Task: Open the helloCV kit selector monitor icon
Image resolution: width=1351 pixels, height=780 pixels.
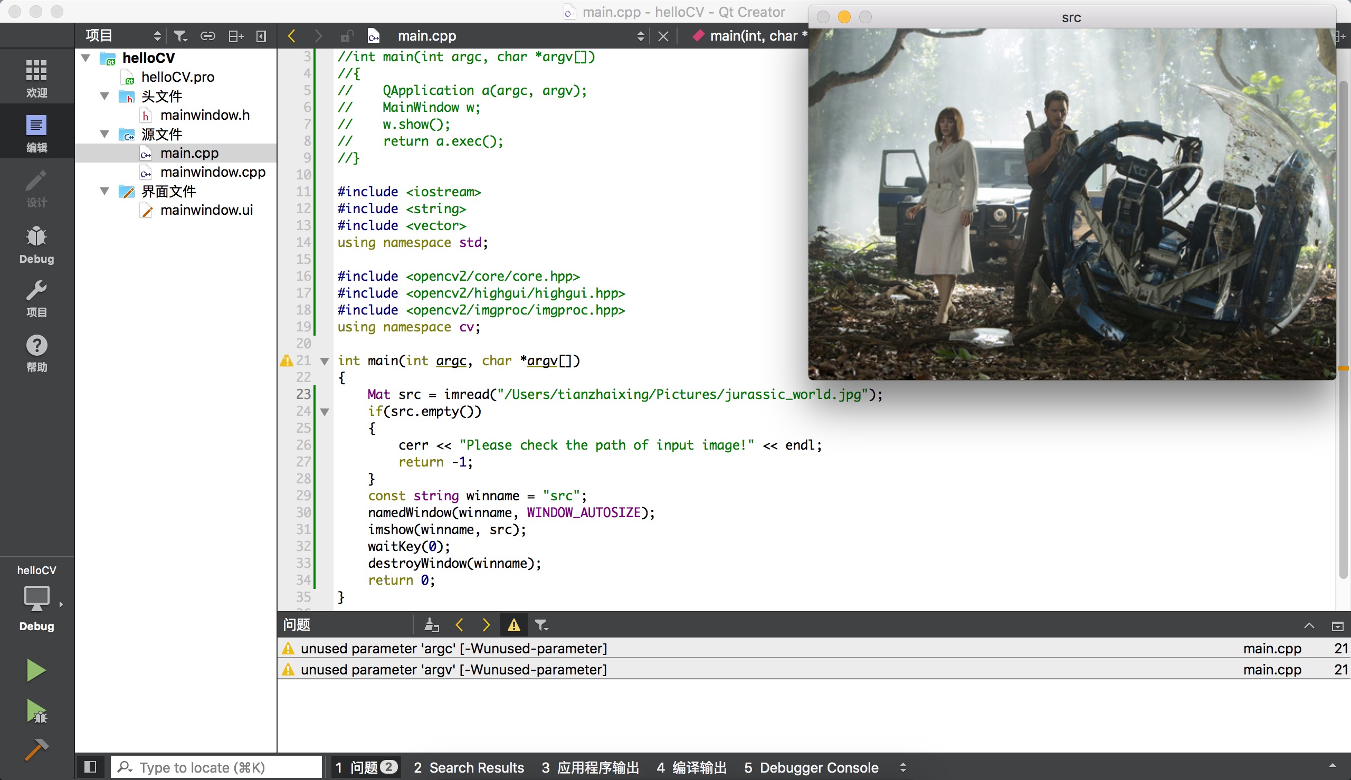Action: [36, 597]
